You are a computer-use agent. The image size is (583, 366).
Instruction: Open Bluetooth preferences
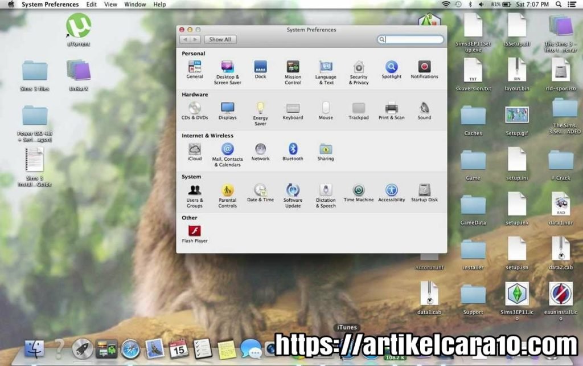[x=293, y=149]
